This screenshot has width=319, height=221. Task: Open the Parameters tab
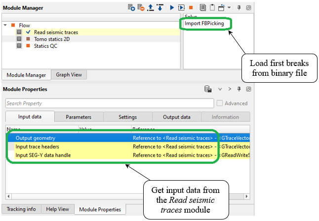[x=79, y=117]
